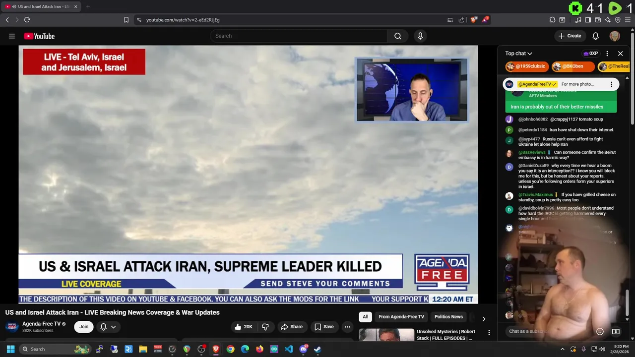Share page icon in address bar

pyautogui.click(x=461, y=20)
